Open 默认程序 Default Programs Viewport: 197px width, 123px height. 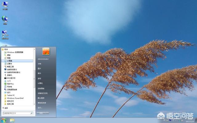pos(41,98)
